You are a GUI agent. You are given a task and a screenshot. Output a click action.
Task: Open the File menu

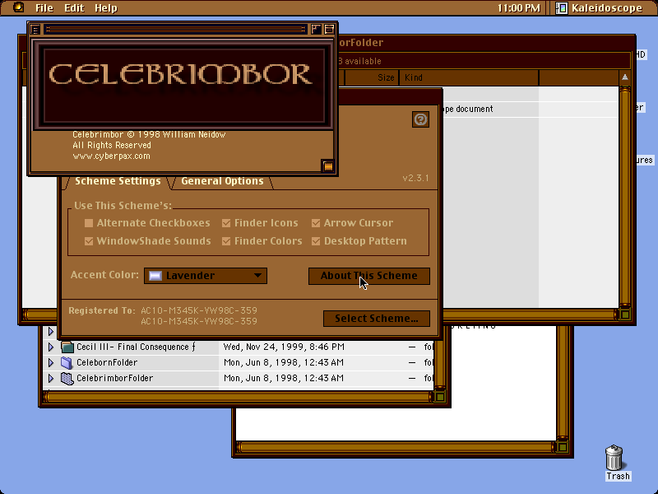point(44,8)
